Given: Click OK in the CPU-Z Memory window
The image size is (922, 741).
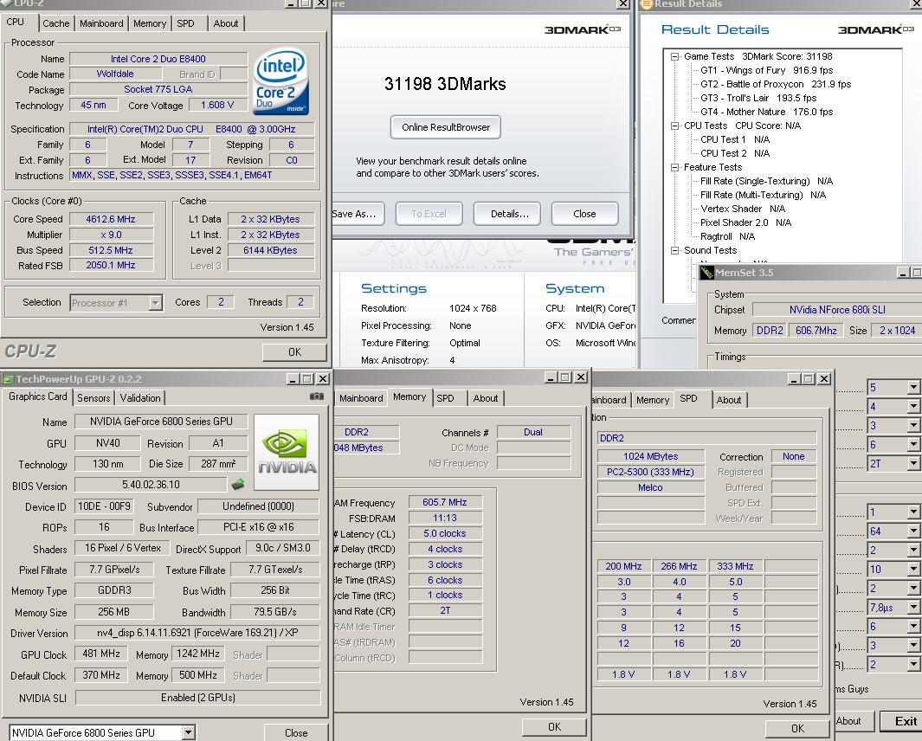Looking at the screenshot, I should (x=554, y=727).
